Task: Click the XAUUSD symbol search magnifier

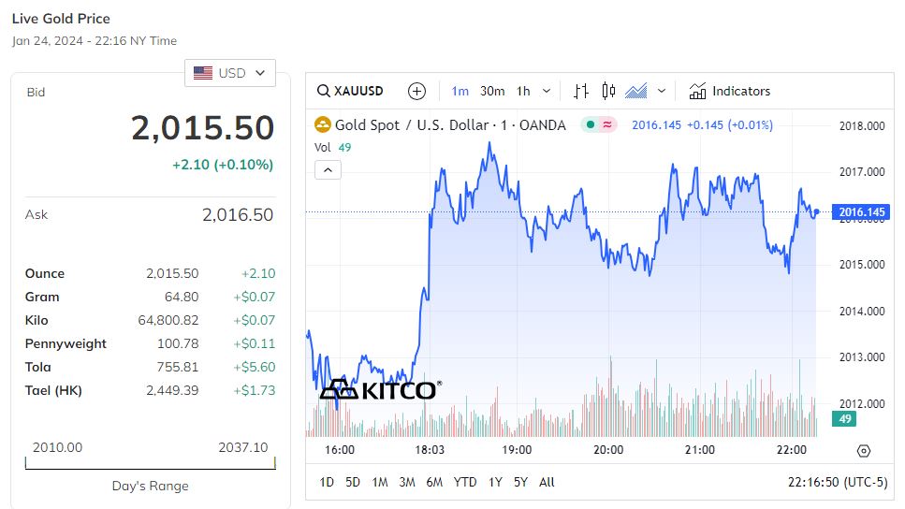Action: click(324, 91)
